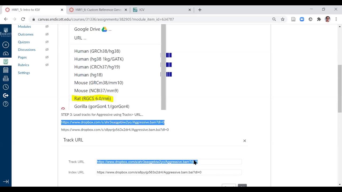This screenshot has width=342, height=192.
Task: Click the Endicott College logo
Action: [x=6, y=32]
